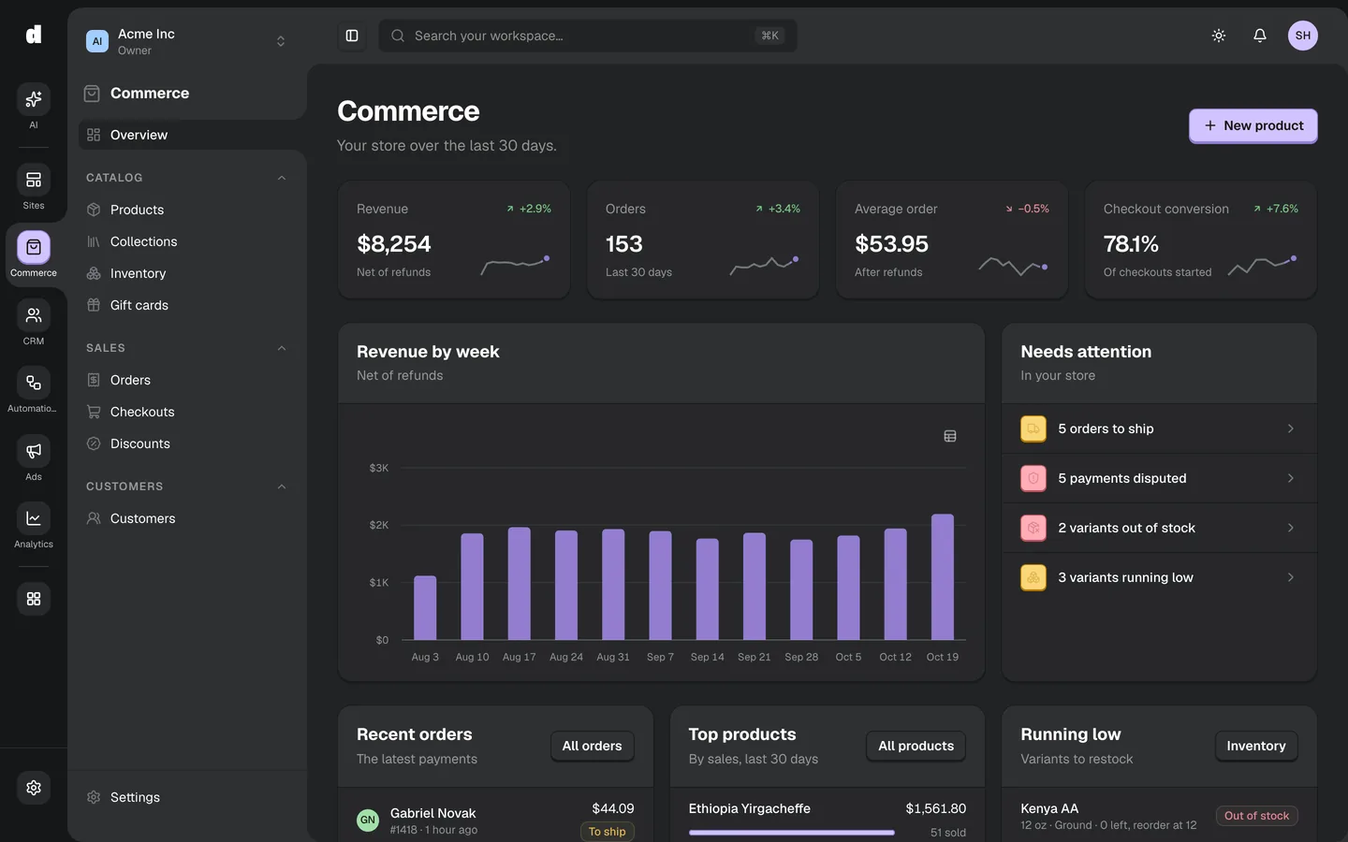Screen dimensions: 1348x842
Task: Open the AI section in the rail
Action: tap(34, 99)
